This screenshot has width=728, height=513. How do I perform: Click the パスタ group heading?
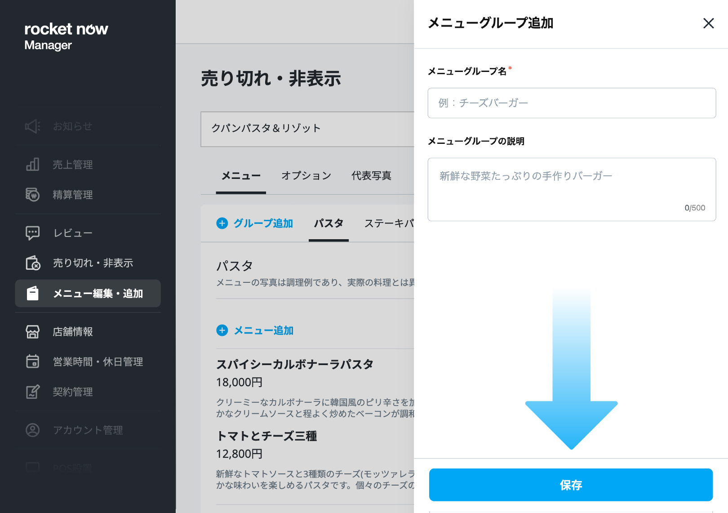[x=235, y=266]
